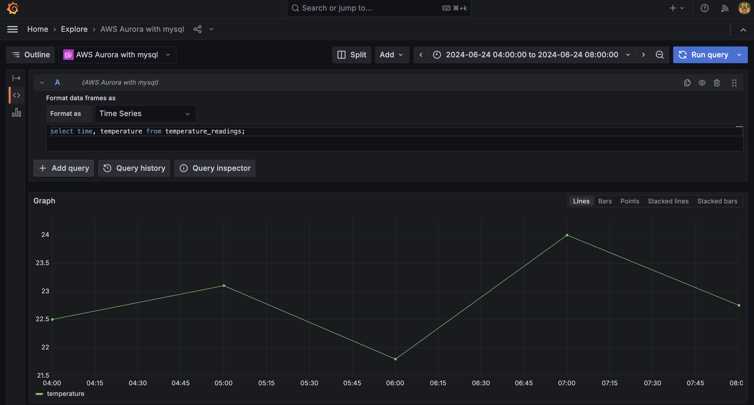Image resolution: width=754 pixels, height=405 pixels.
Task: Open the bar chart sidebar icon
Action: pyautogui.click(x=16, y=113)
